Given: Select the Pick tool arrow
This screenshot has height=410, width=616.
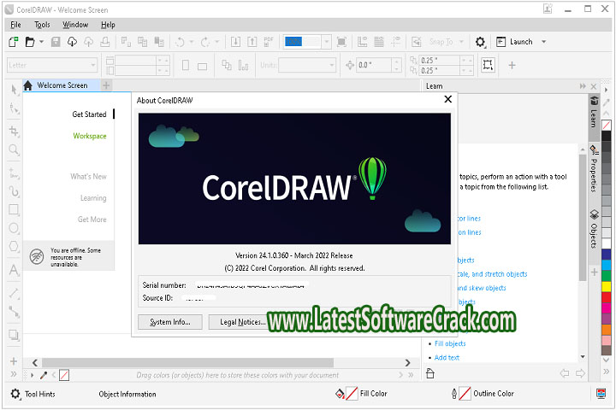Looking at the screenshot, I should pos(15,90).
